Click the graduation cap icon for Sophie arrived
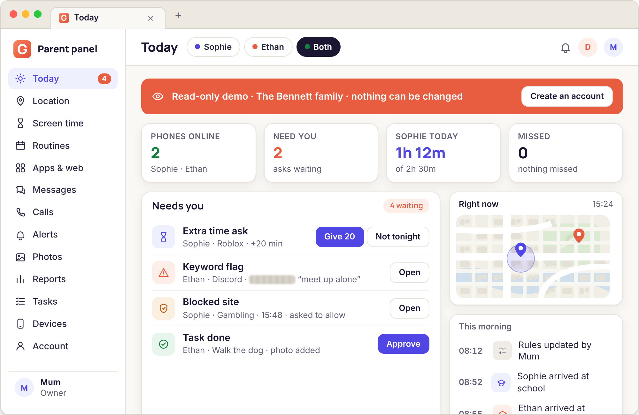639x415 pixels. pos(501,382)
